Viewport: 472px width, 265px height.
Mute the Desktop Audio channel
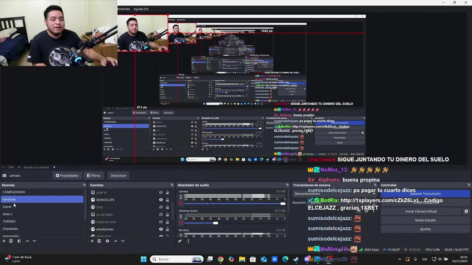coord(181,223)
